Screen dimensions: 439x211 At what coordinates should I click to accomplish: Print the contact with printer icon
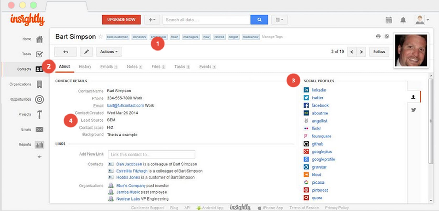pos(378,36)
